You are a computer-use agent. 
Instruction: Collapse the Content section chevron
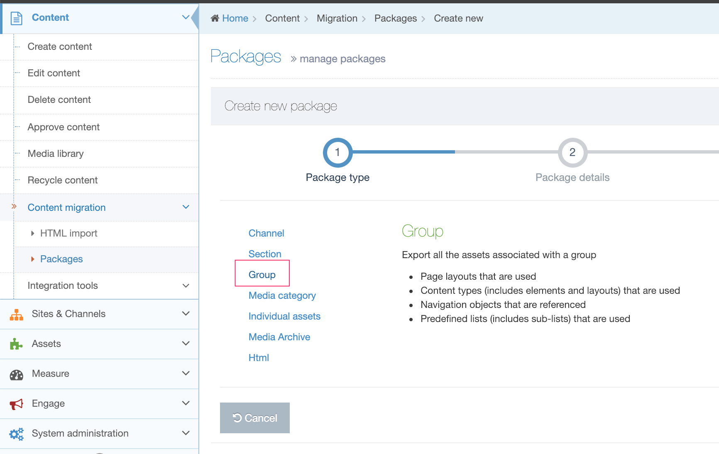186,17
